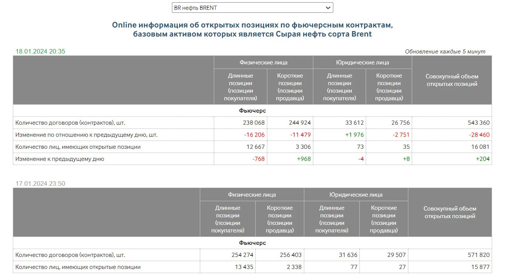Click the red change -16 206

tap(254, 135)
